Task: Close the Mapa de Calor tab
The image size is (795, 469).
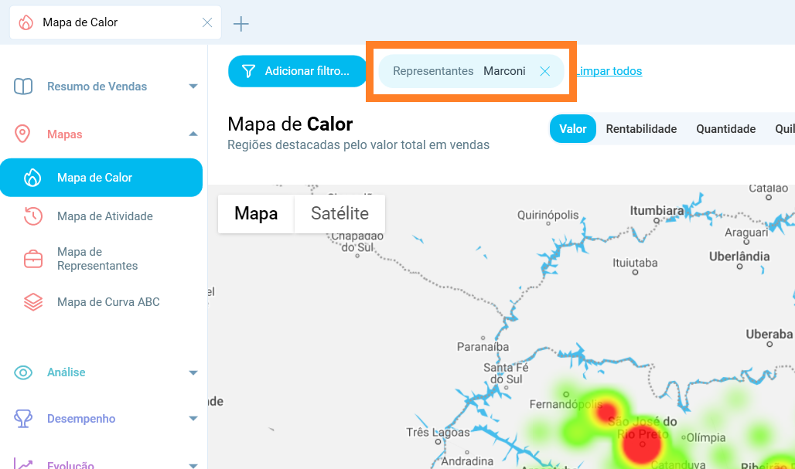Action: (206, 22)
